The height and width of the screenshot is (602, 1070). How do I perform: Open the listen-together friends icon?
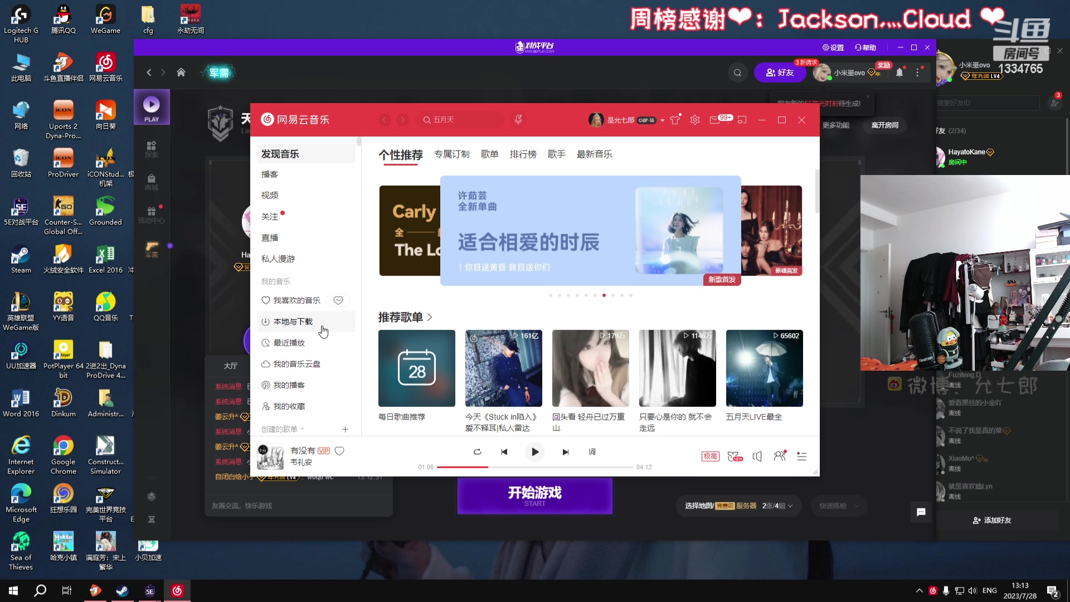click(x=780, y=456)
